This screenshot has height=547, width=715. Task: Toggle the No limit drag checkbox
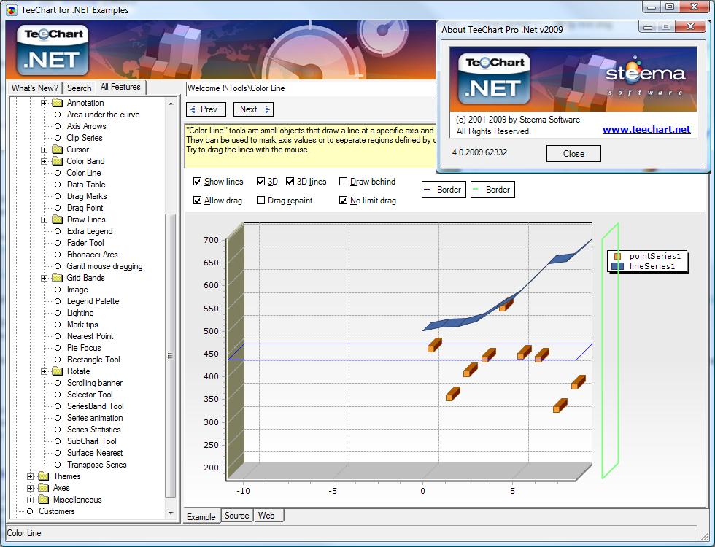344,201
